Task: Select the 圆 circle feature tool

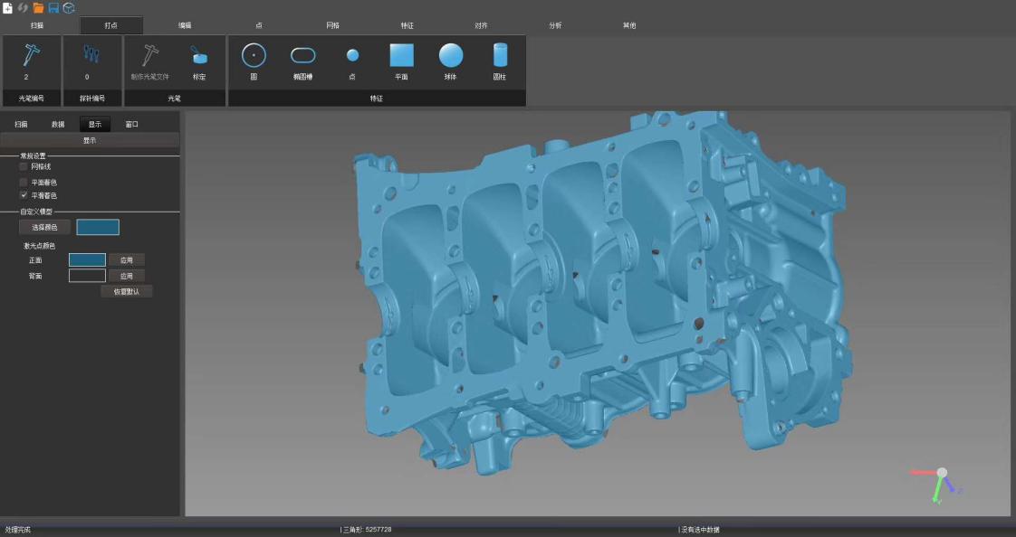Action: point(254,56)
